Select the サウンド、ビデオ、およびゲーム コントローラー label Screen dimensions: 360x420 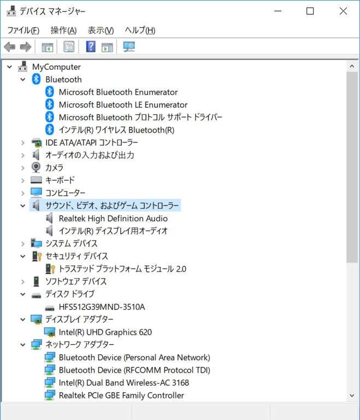(112, 205)
